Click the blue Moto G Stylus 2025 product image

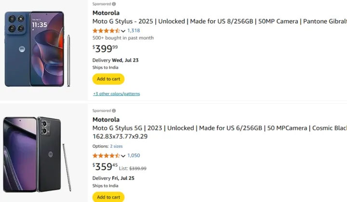coord(38,49)
